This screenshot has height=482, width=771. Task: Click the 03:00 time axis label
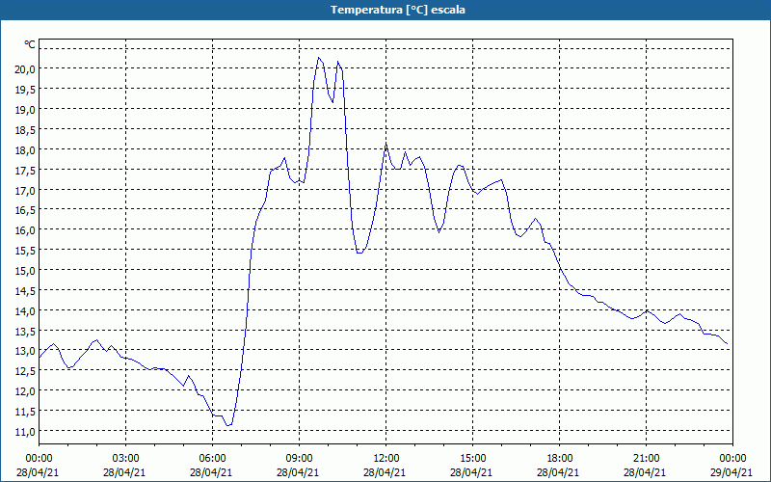126,459
